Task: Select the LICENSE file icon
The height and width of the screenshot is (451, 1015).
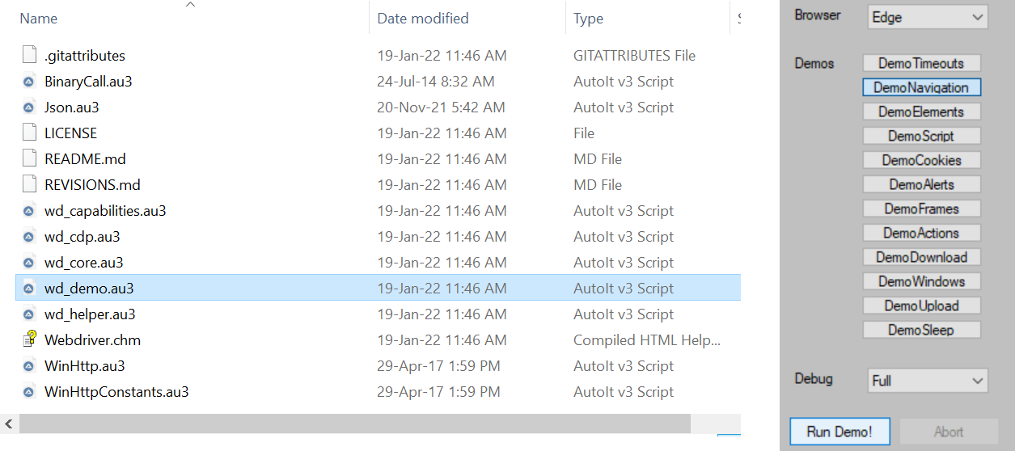Action: point(29,133)
